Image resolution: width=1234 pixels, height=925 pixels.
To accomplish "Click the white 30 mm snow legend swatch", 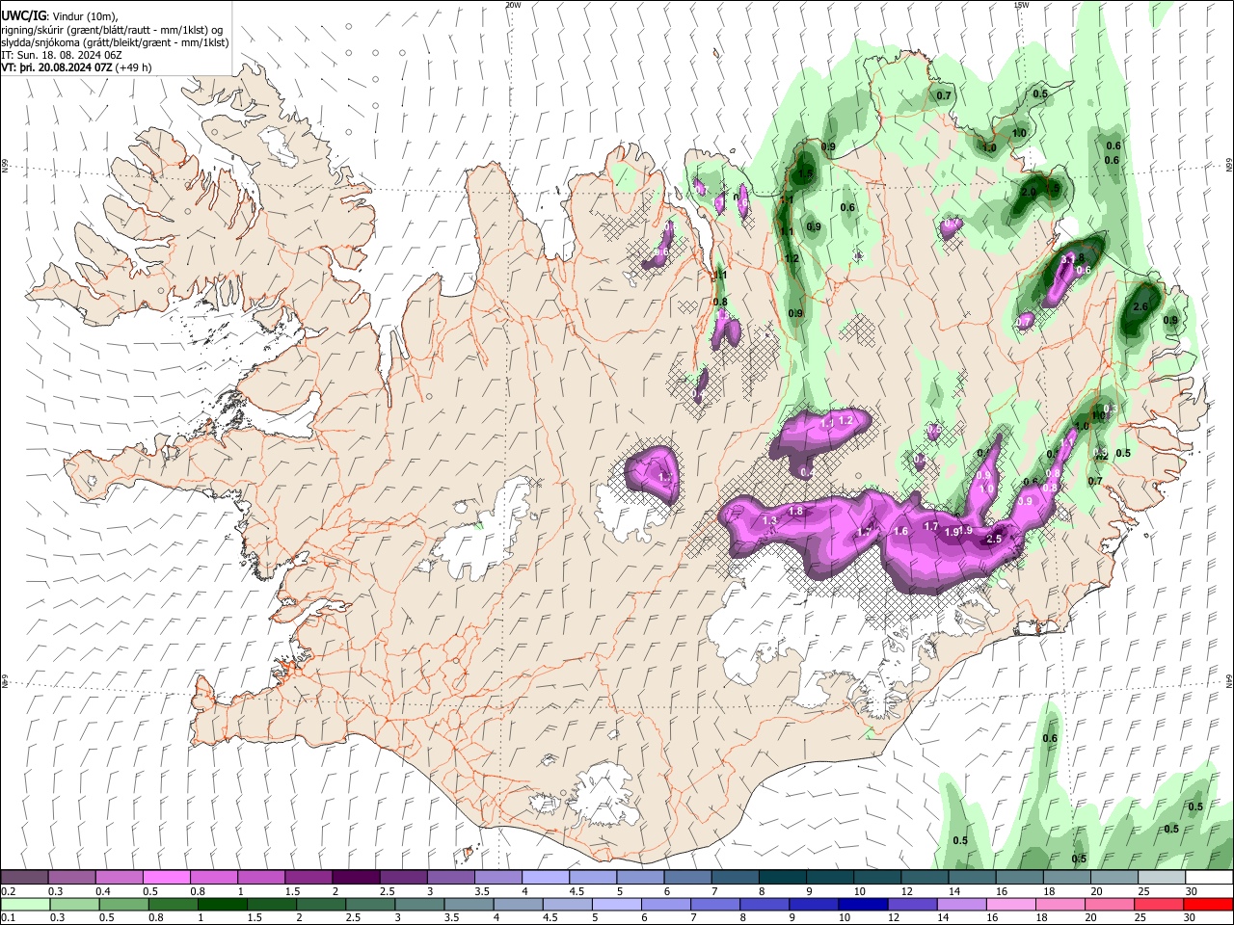I will pyautogui.click(x=1210, y=877).
